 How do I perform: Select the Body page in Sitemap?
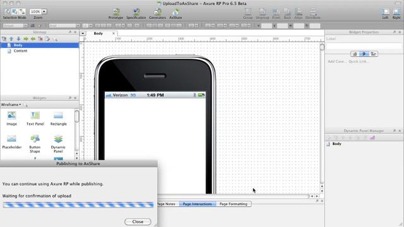(x=39, y=45)
